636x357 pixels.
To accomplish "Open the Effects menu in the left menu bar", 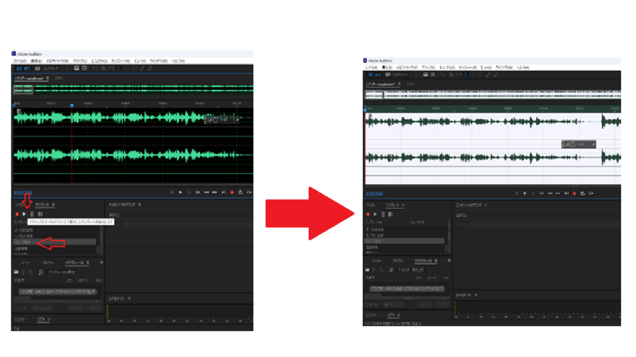I will (x=99, y=61).
